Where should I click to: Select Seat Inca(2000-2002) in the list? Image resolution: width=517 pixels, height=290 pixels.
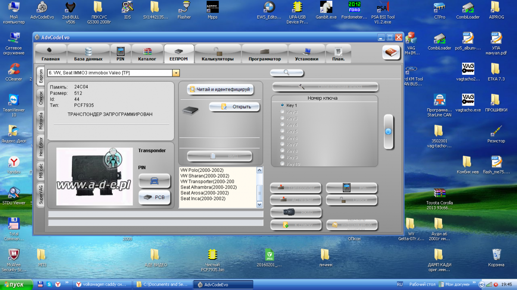[x=203, y=198]
